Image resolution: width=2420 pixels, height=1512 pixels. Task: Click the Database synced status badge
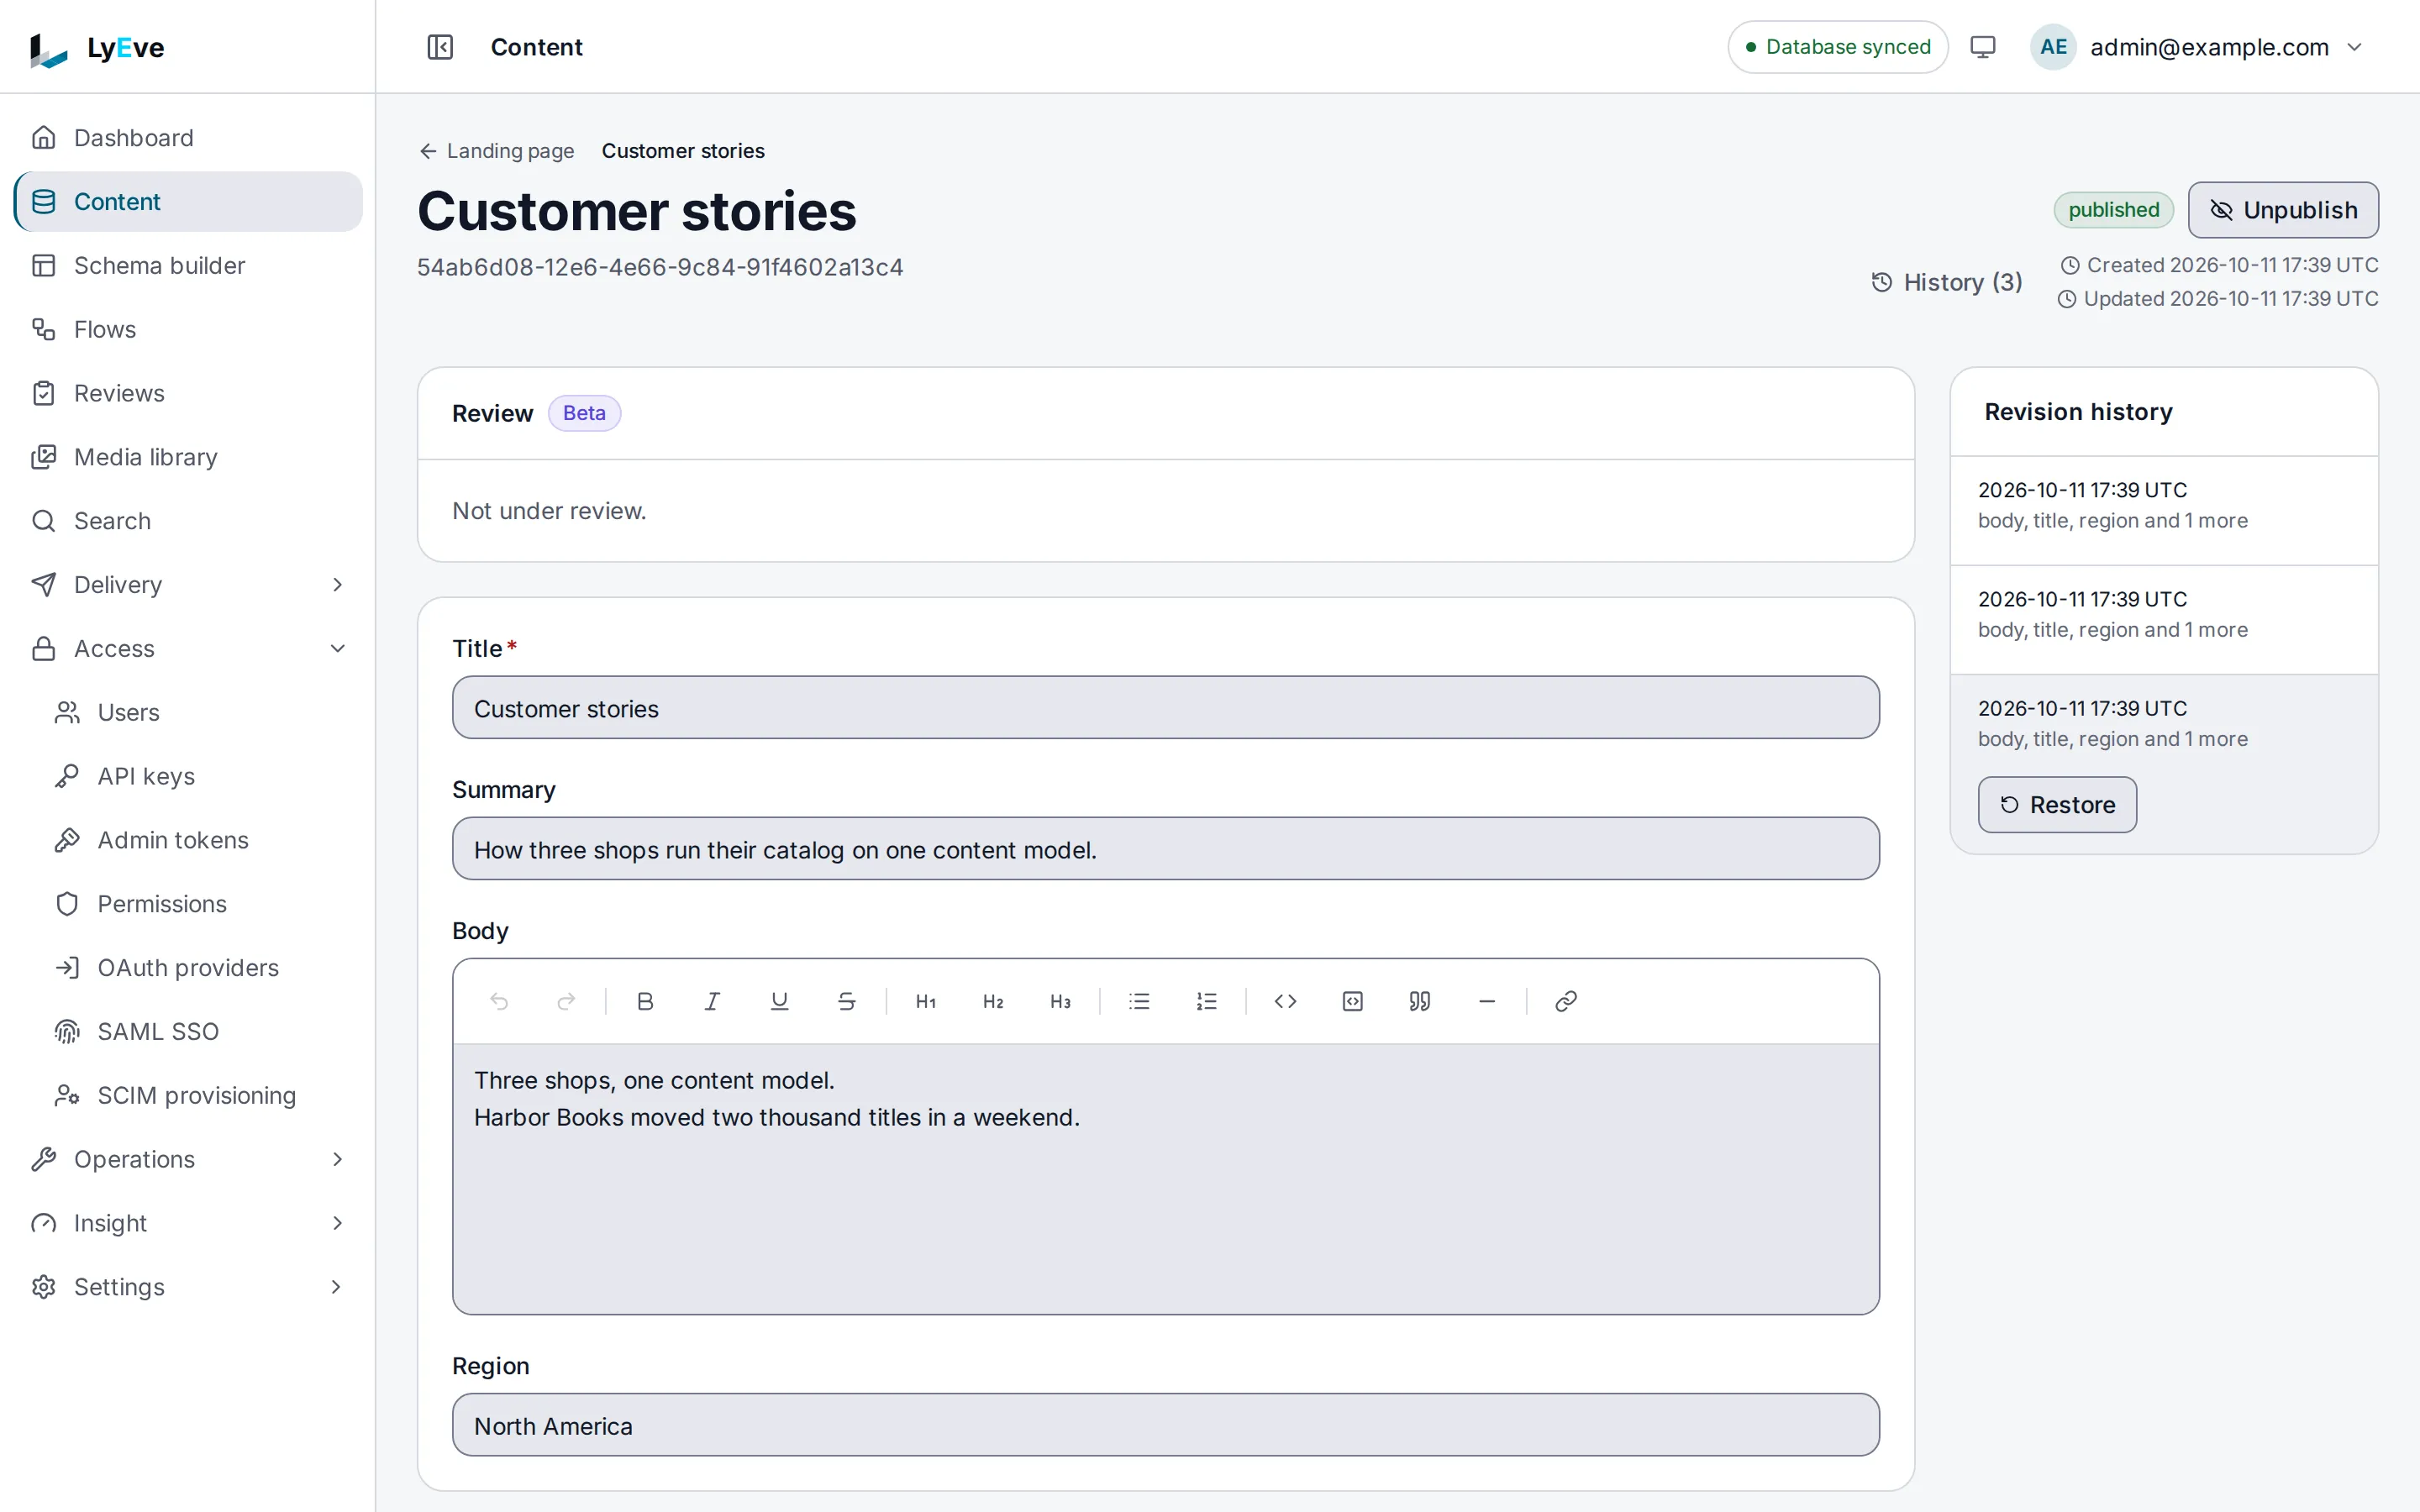(1837, 47)
